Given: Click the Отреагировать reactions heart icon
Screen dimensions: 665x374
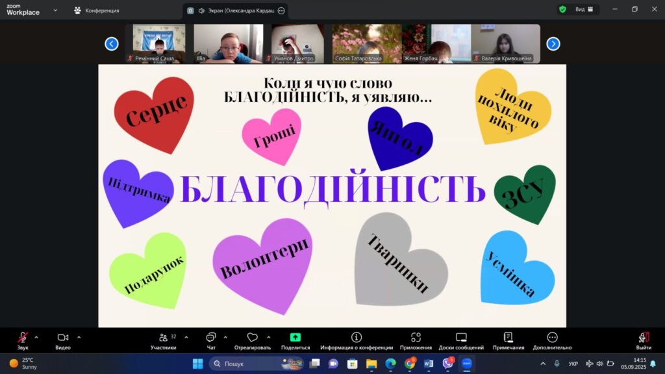Looking at the screenshot, I should click(253, 338).
